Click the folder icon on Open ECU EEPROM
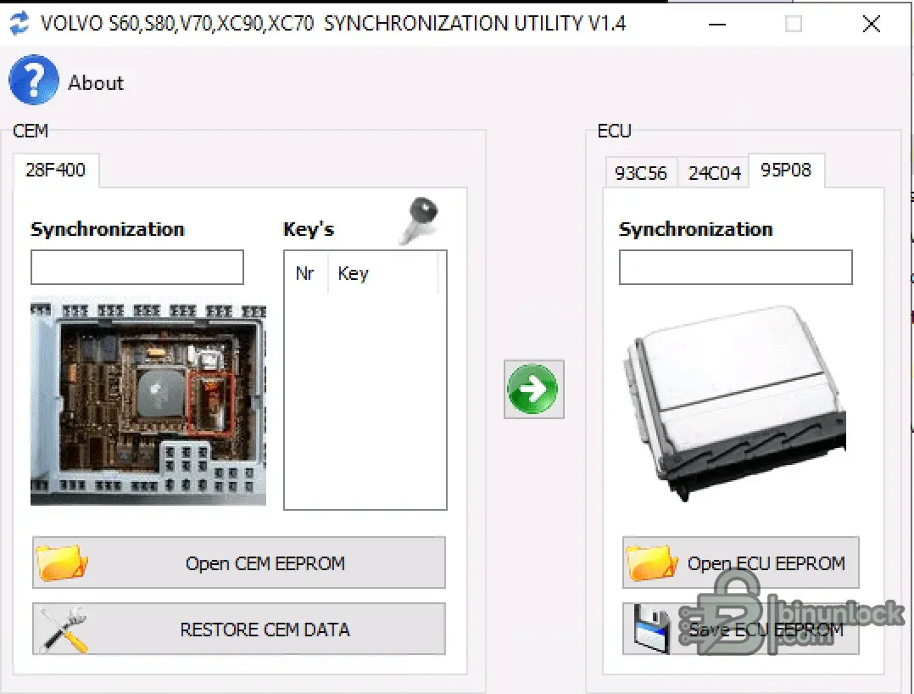This screenshot has width=914, height=694. (x=652, y=562)
